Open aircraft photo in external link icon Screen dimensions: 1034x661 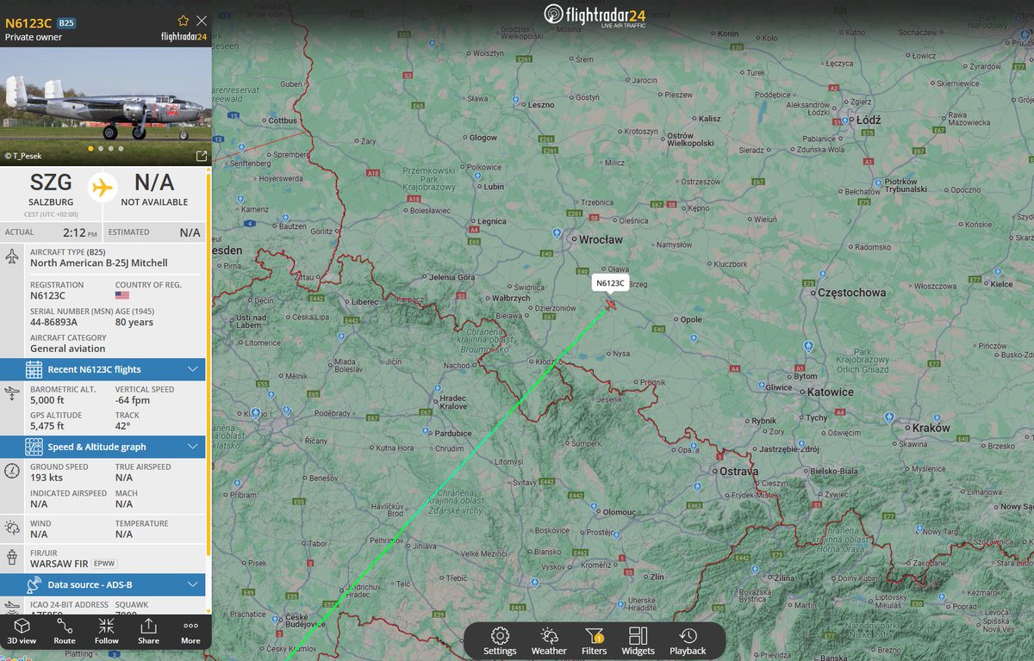point(202,156)
